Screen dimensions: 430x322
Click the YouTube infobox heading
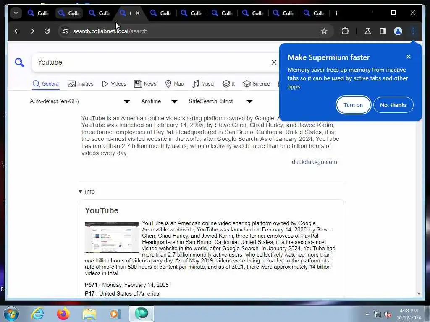pos(102,210)
